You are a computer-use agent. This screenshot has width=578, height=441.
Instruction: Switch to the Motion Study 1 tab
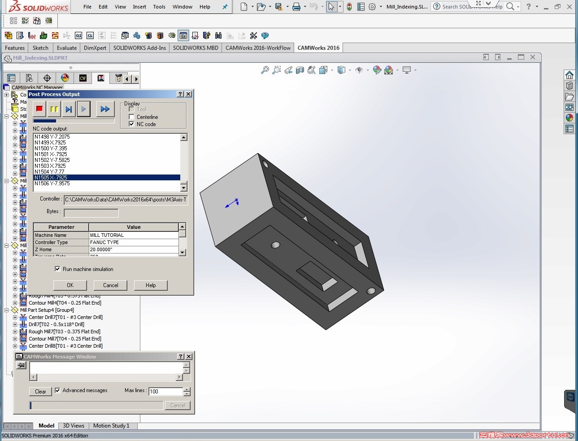pyautogui.click(x=111, y=426)
